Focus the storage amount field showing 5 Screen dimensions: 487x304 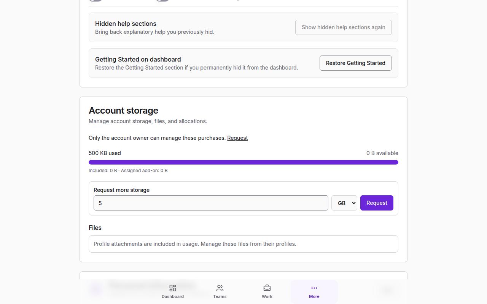(211, 203)
